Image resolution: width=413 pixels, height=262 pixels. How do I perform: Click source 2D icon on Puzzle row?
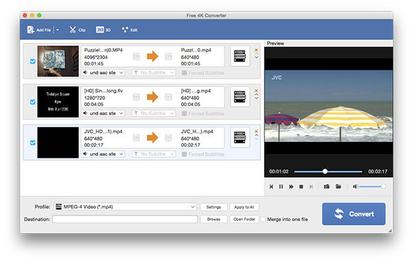[x=136, y=57]
